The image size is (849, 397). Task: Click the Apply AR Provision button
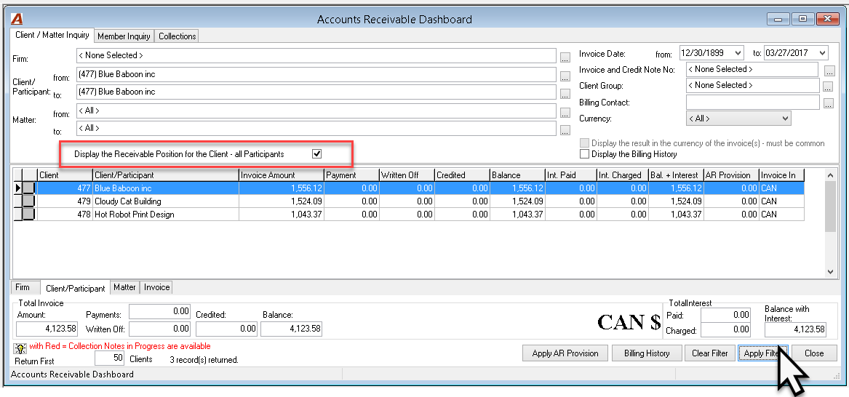pos(565,353)
